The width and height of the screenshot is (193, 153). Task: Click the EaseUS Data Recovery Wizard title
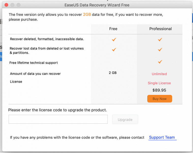(x=97, y=5)
